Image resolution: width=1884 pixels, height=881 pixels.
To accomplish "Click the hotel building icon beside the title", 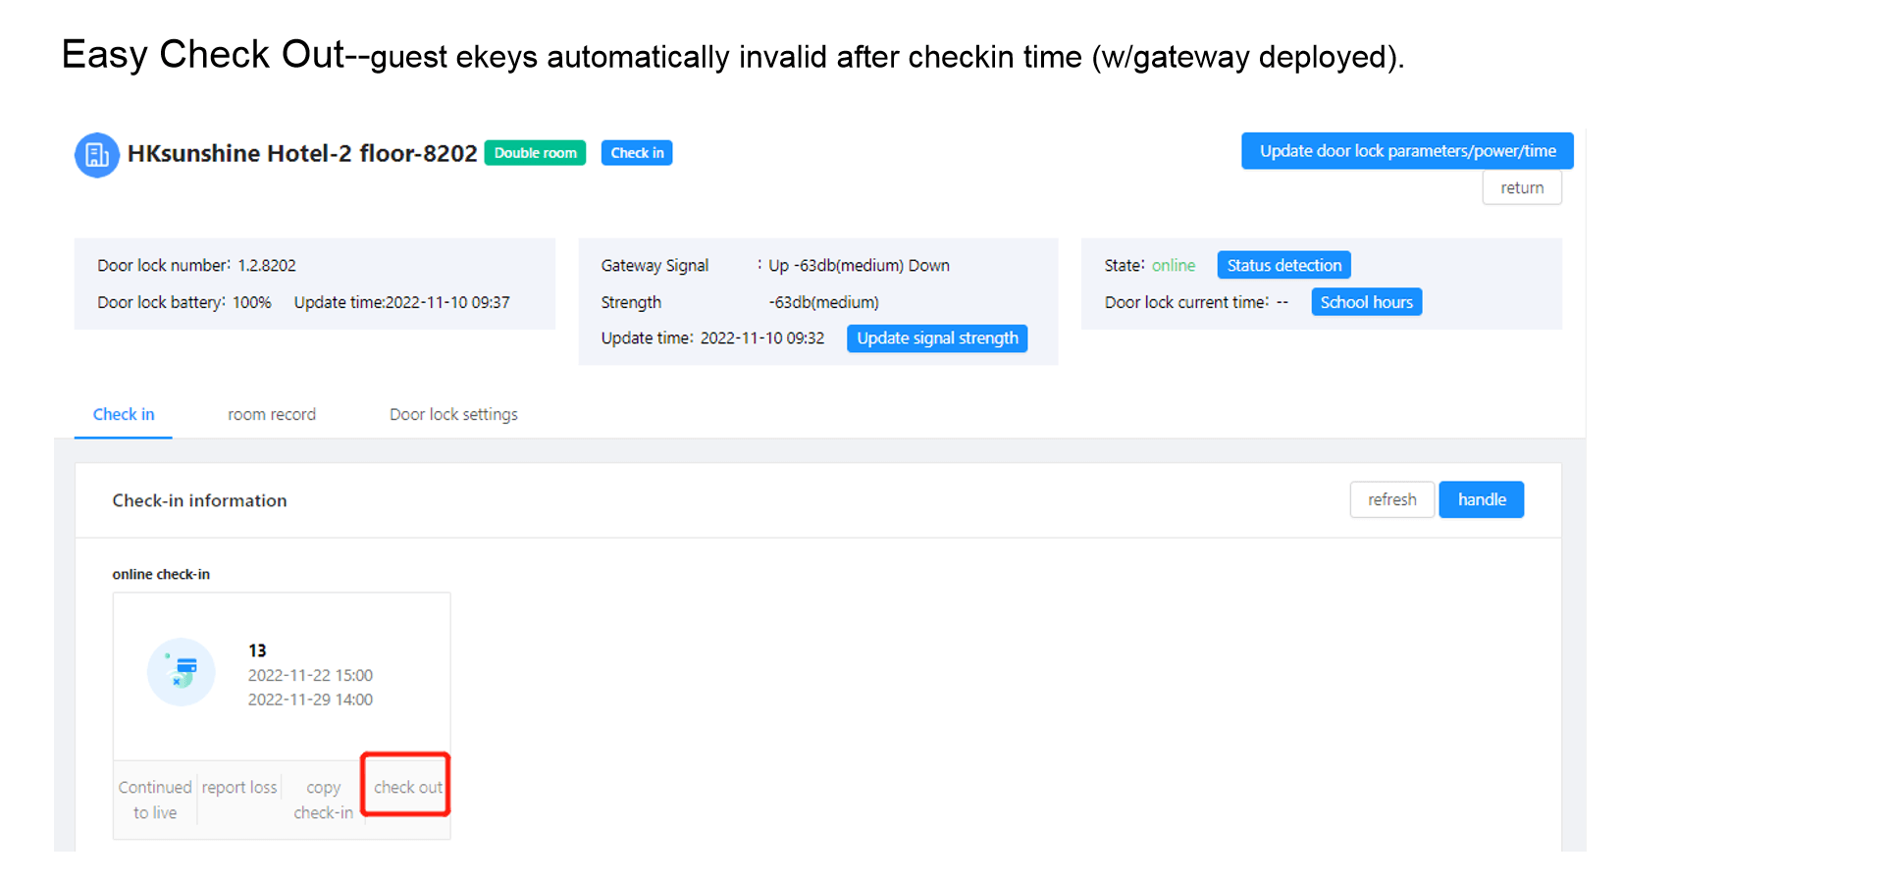I will coord(97,155).
